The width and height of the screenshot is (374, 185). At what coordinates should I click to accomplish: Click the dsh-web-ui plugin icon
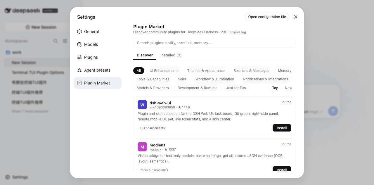click(x=142, y=105)
